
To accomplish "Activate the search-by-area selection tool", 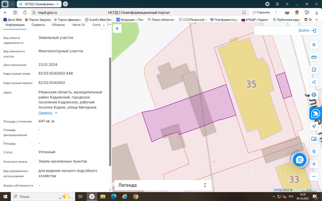I will [314, 70].
